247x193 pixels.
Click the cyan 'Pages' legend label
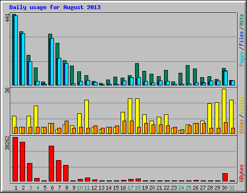click(x=242, y=59)
